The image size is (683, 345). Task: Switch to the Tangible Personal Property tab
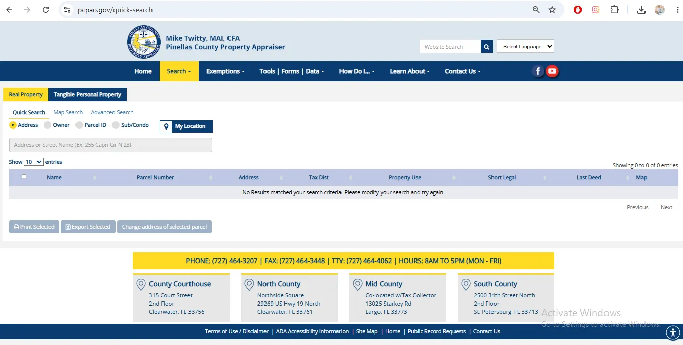tap(87, 94)
